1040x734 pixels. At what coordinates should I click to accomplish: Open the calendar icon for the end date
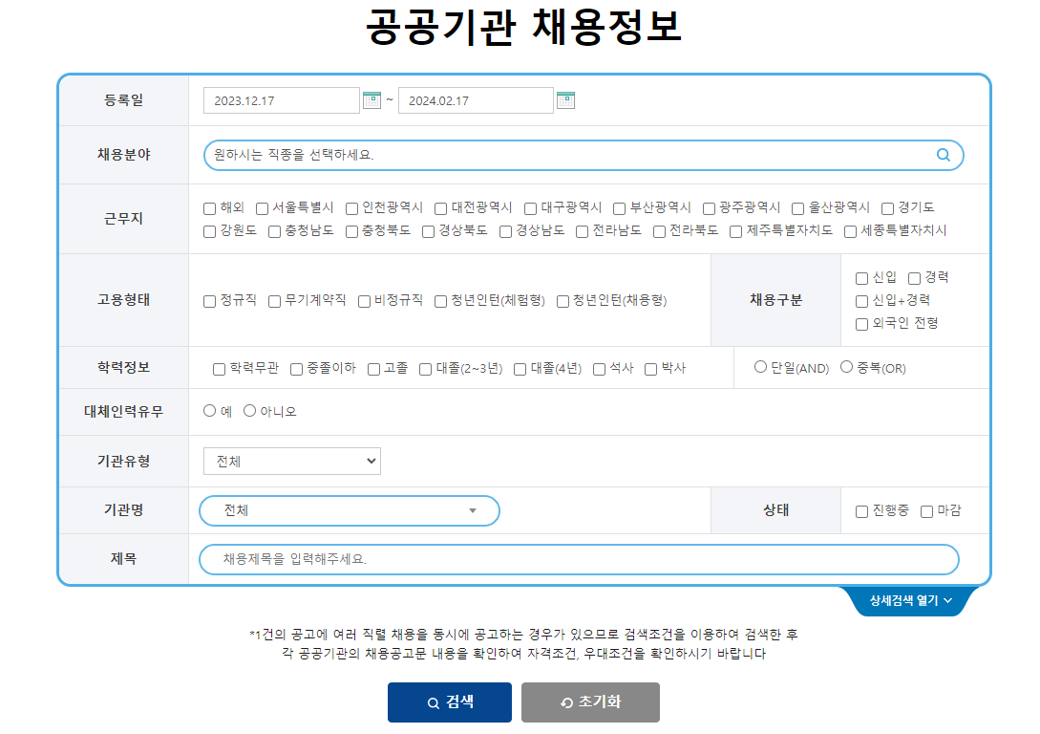565,99
